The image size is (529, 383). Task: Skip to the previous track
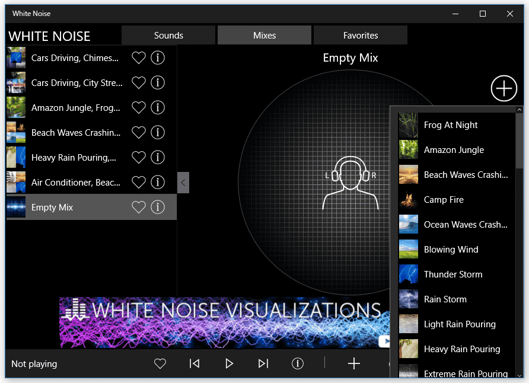click(x=195, y=363)
